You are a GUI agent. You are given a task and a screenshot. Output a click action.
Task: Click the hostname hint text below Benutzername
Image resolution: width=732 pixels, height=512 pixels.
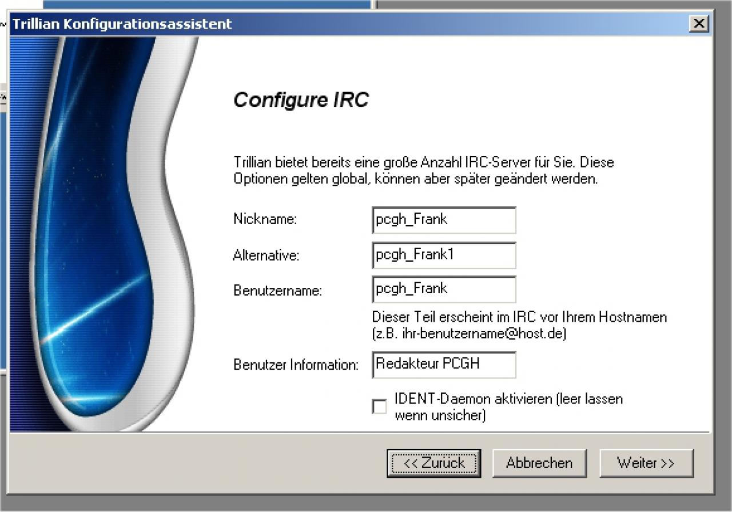point(519,325)
